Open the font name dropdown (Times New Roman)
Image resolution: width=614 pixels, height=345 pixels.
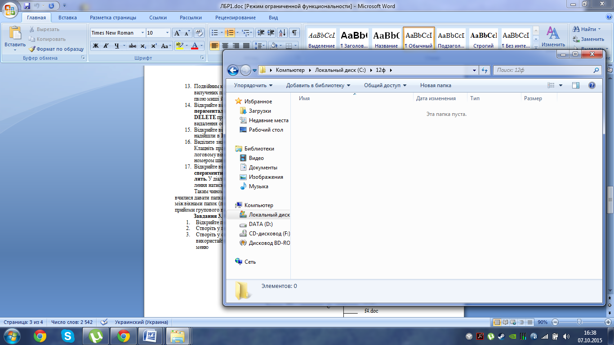coord(142,33)
